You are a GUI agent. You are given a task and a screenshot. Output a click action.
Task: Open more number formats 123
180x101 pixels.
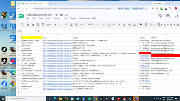(x=81, y=25)
